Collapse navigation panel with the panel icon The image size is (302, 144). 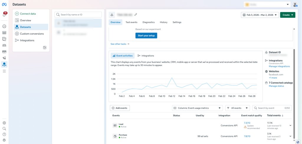(45, 48)
